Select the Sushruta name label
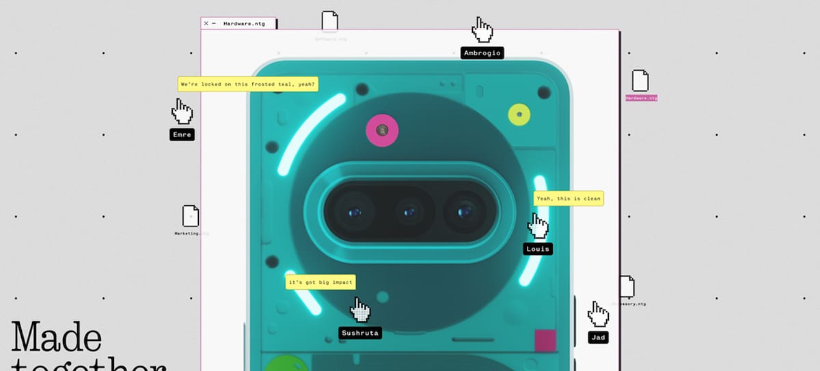 point(360,333)
